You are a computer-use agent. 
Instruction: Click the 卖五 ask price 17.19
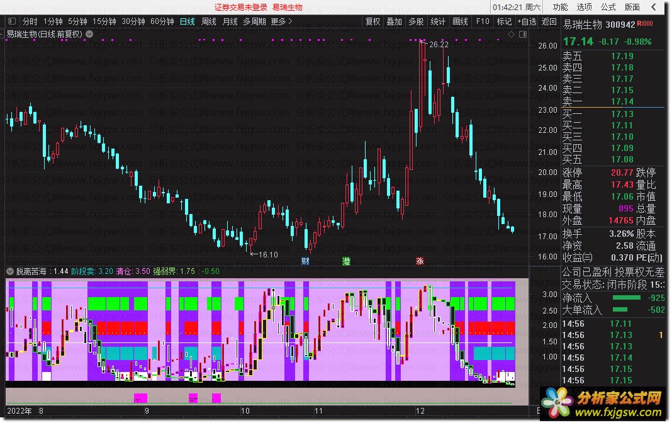pyautogui.click(x=622, y=56)
